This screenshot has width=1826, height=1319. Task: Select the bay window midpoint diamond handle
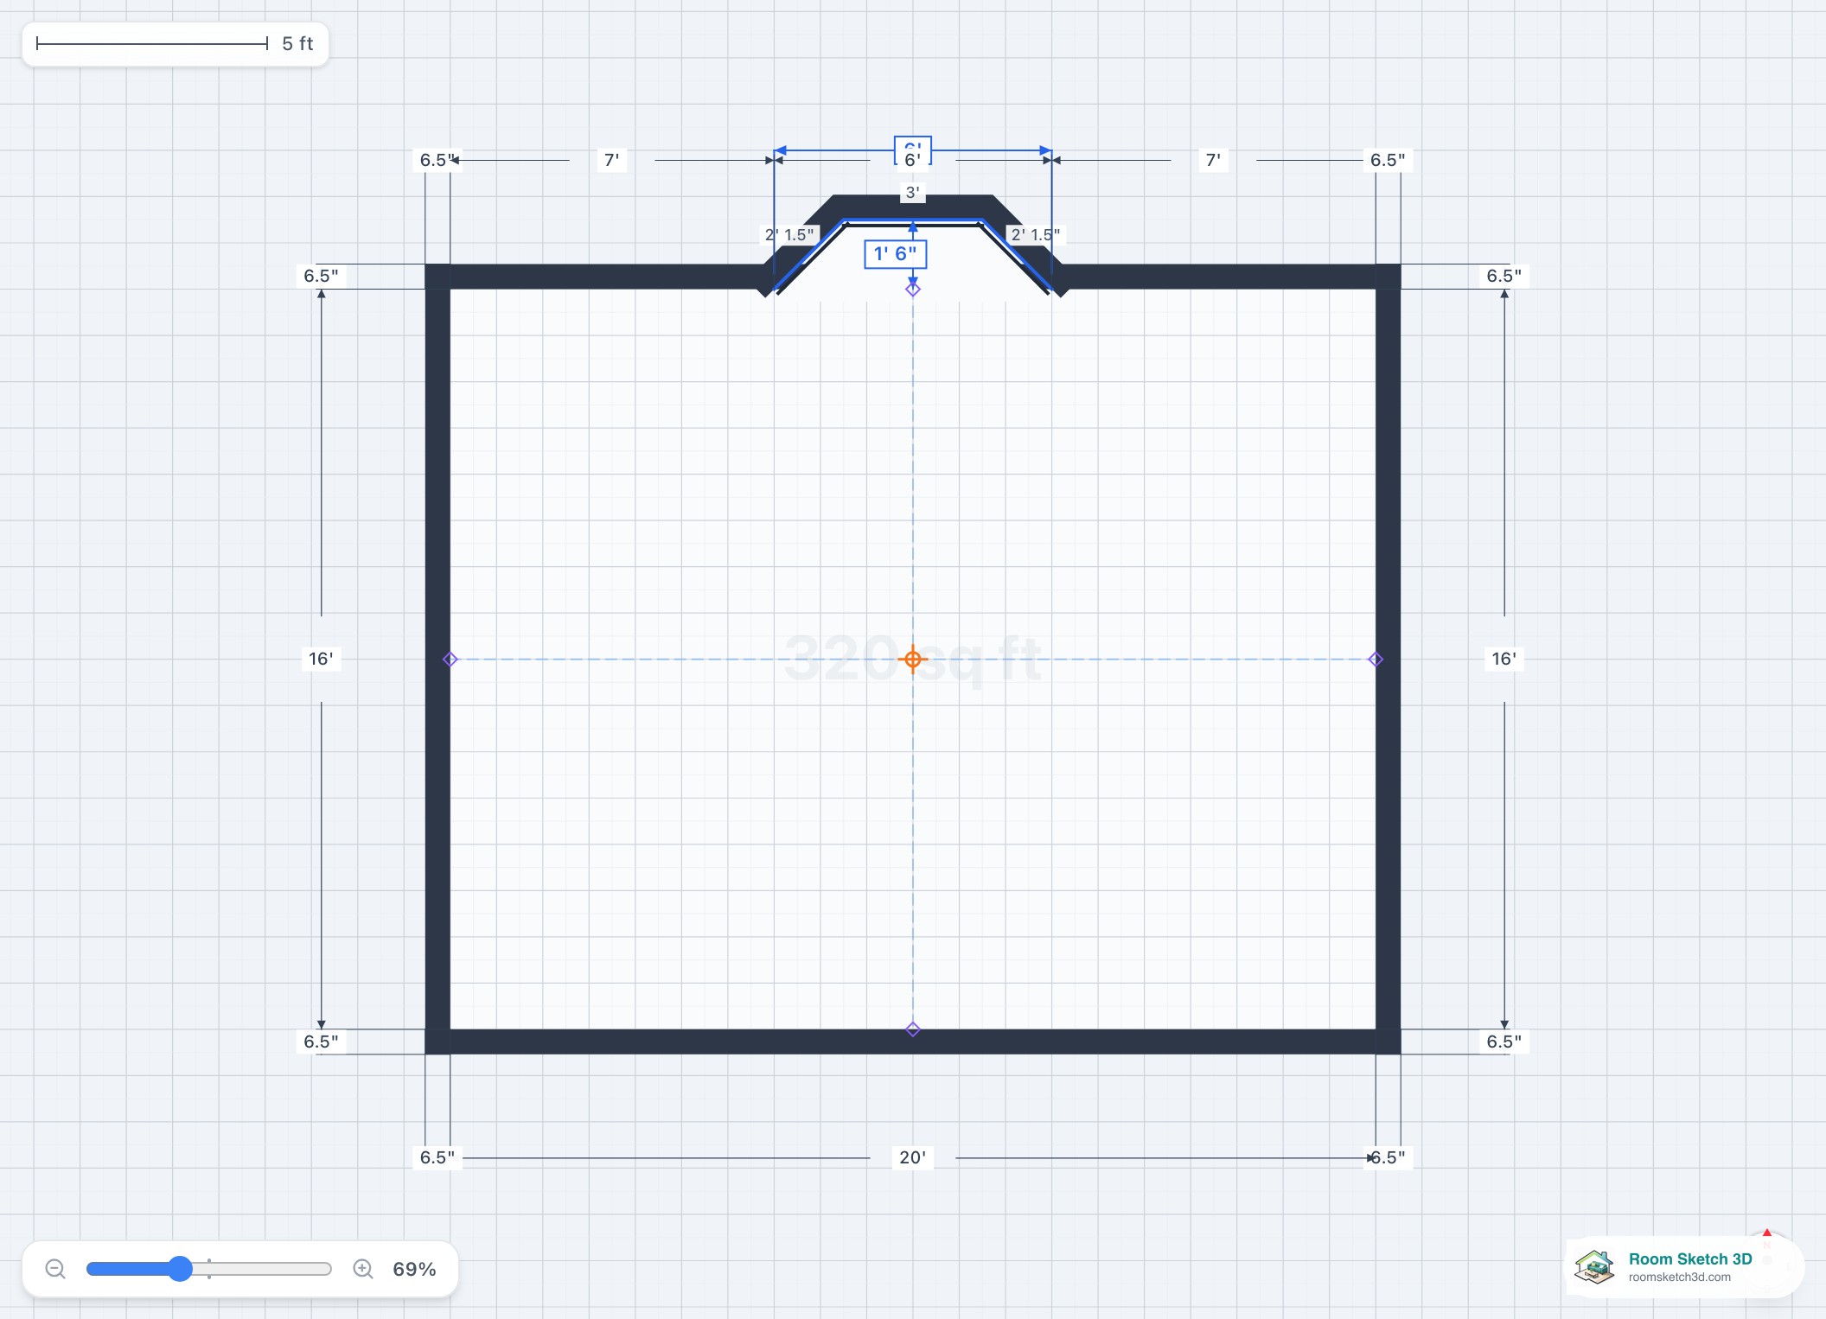(913, 290)
